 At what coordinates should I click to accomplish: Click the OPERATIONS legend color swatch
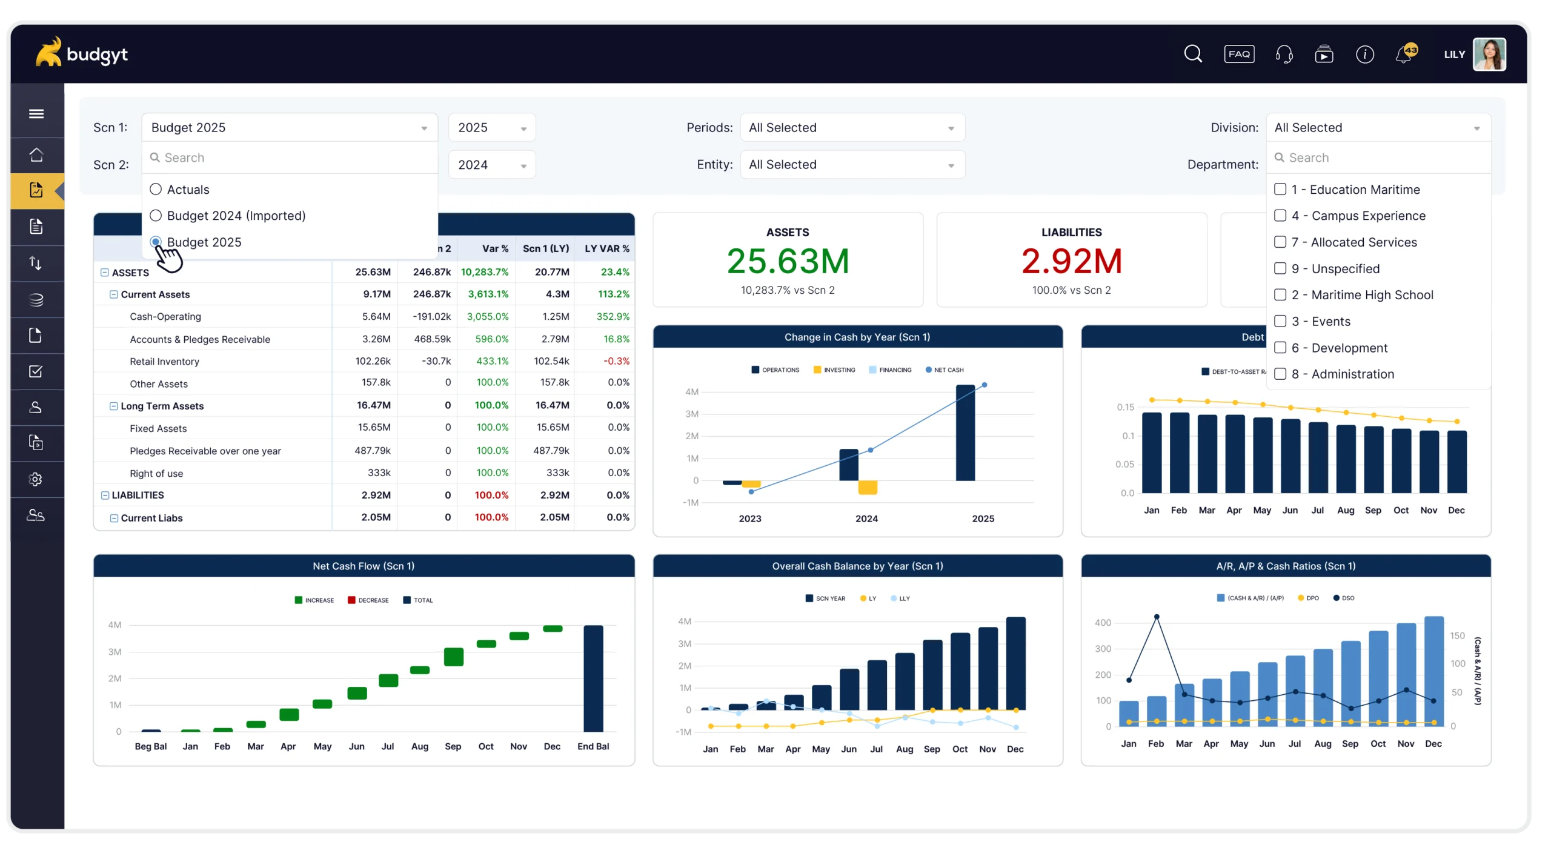tap(755, 370)
